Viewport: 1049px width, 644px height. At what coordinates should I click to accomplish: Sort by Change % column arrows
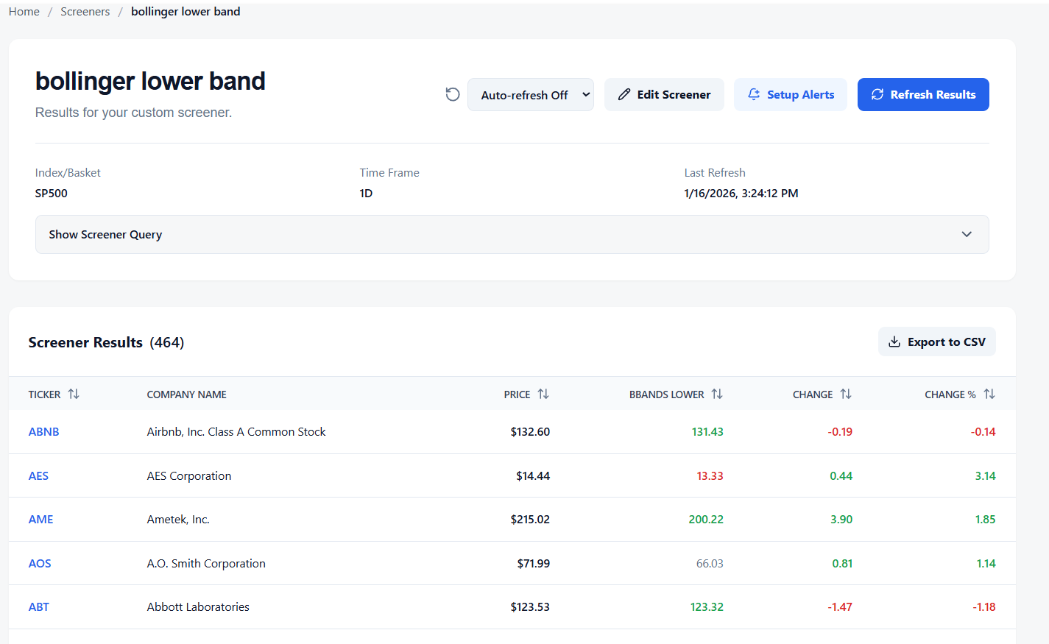coord(989,394)
